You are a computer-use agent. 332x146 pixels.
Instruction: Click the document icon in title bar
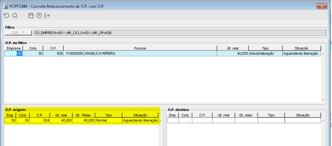(6, 6)
